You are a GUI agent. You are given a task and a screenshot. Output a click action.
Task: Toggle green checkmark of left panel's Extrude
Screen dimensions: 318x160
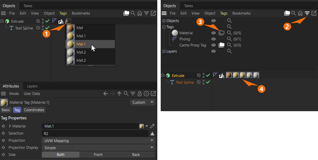tap(48, 21)
